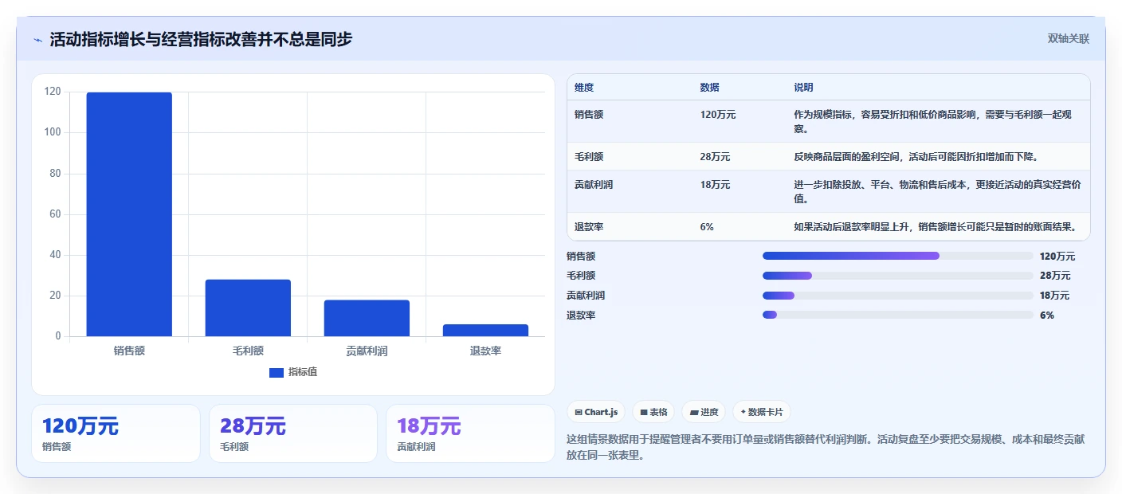1122x494 pixels.
Task: Click the 维度 column header
Action: coord(584,88)
